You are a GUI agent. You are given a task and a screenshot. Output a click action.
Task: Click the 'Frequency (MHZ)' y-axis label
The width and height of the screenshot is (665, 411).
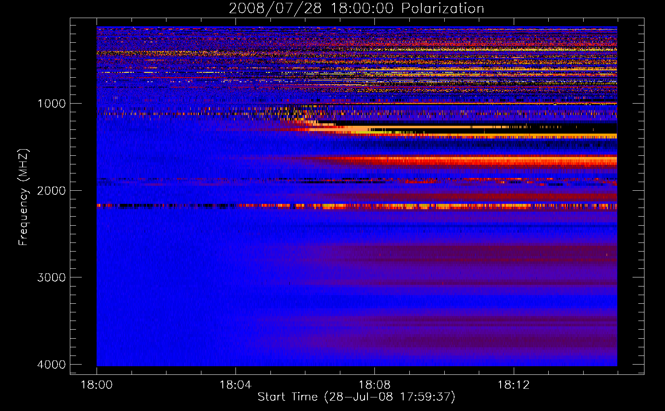click(x=23, y=197)
